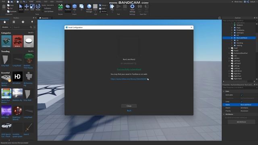Click the Cut clipboard button
Screen dimensions: 258x145
click(10, 8)
